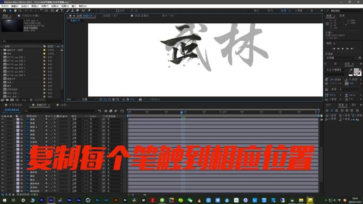Screen dimensions: 363x204
Task: Toggle visibility eye of third timeline layer
Action: 2,127
